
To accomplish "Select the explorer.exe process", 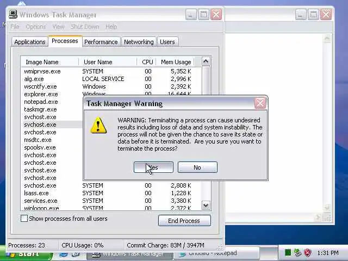I will [x=41, y=94].
